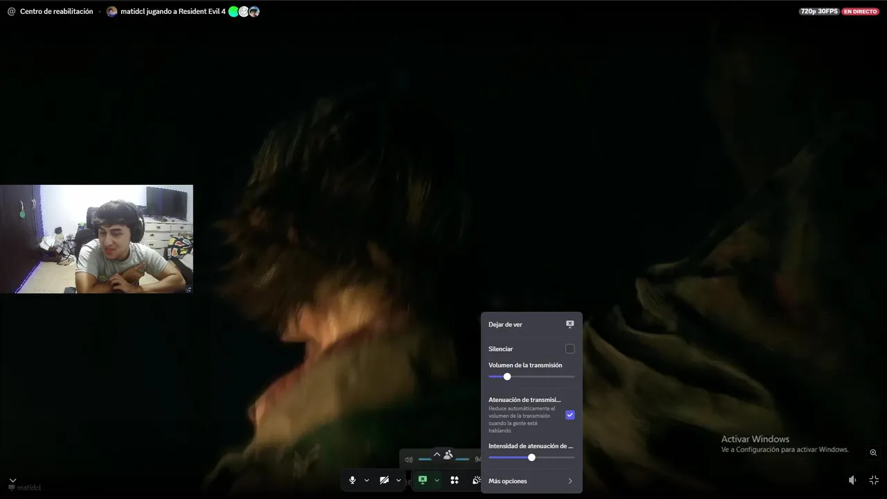Open camera options chevron

pyautogui.click(x=398, y=480)
